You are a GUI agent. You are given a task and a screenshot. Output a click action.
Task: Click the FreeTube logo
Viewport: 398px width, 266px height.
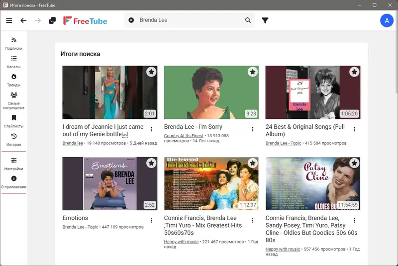tap(85, 20)
